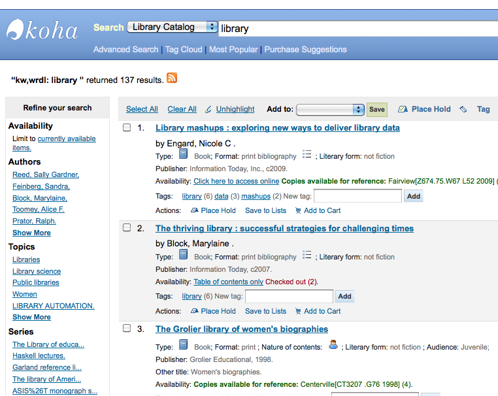Open the Advanced Search page

click(x=125, y=50)
